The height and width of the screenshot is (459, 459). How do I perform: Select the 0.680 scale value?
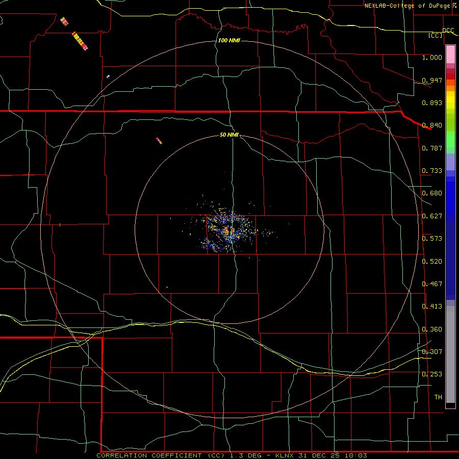pyautogui.click(x=432, y=193)
